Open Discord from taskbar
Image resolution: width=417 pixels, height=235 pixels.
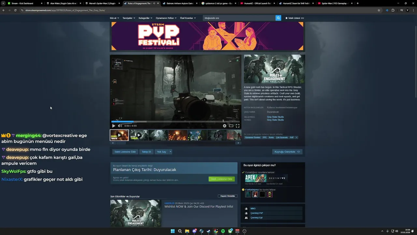pos(194,231)
